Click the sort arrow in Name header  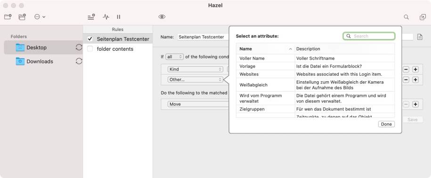[291, 49]
